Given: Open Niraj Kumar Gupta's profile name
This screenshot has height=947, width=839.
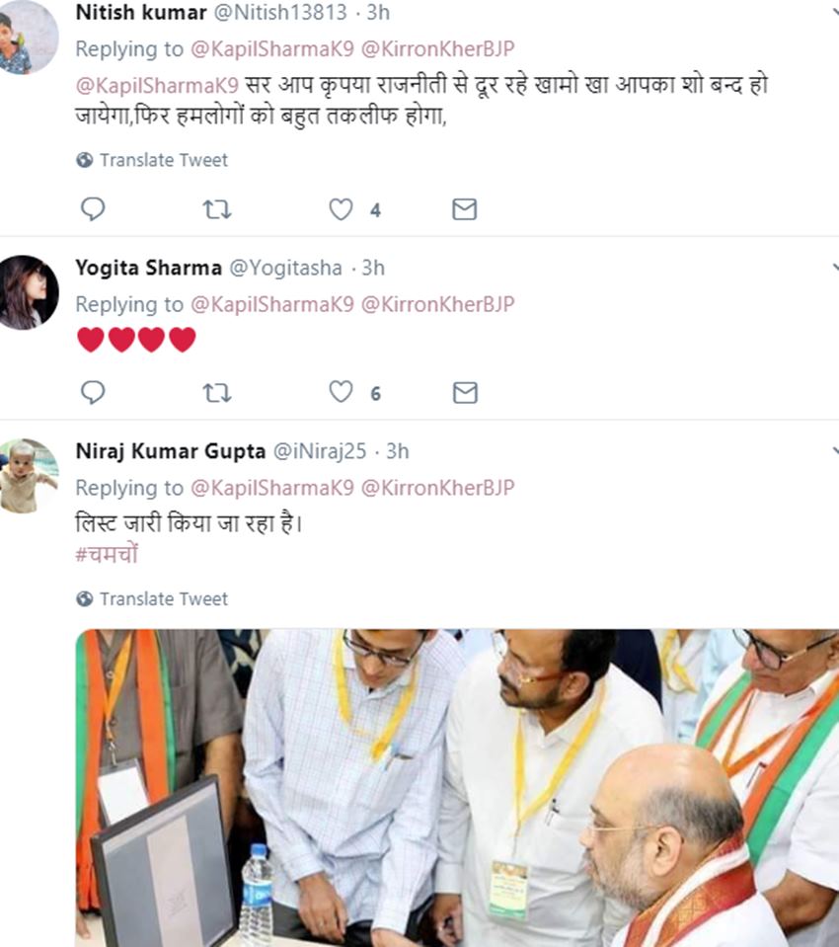Looking at the screenshot, I should 170,451.
